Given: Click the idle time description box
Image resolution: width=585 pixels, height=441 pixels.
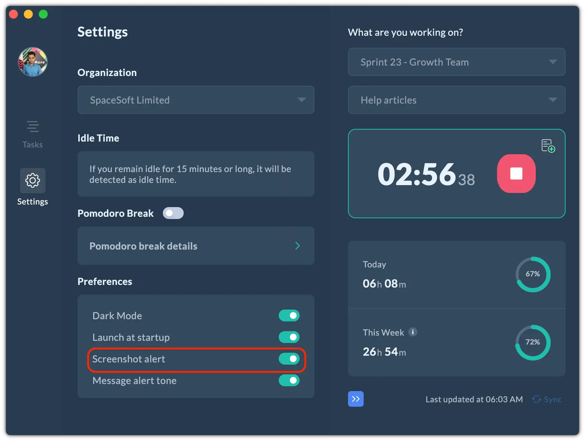Looking at the screenshot, I should click(x=196, y=174).
